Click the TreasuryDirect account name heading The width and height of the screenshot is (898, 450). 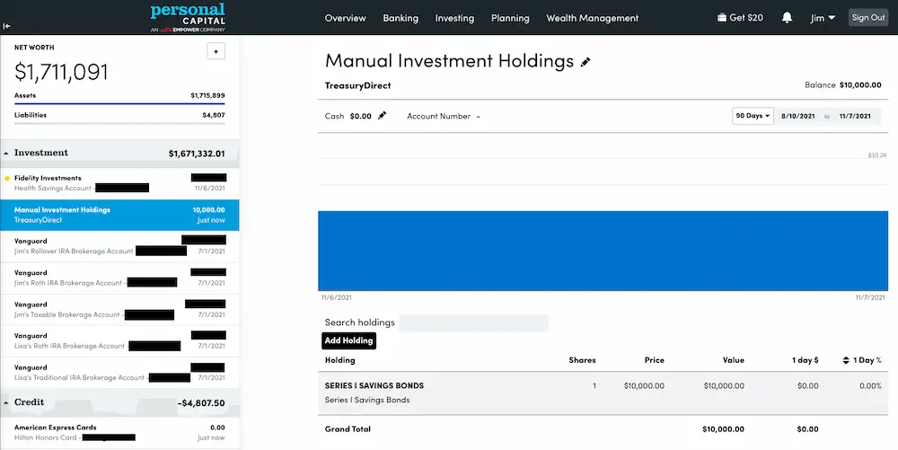[358, 85]
